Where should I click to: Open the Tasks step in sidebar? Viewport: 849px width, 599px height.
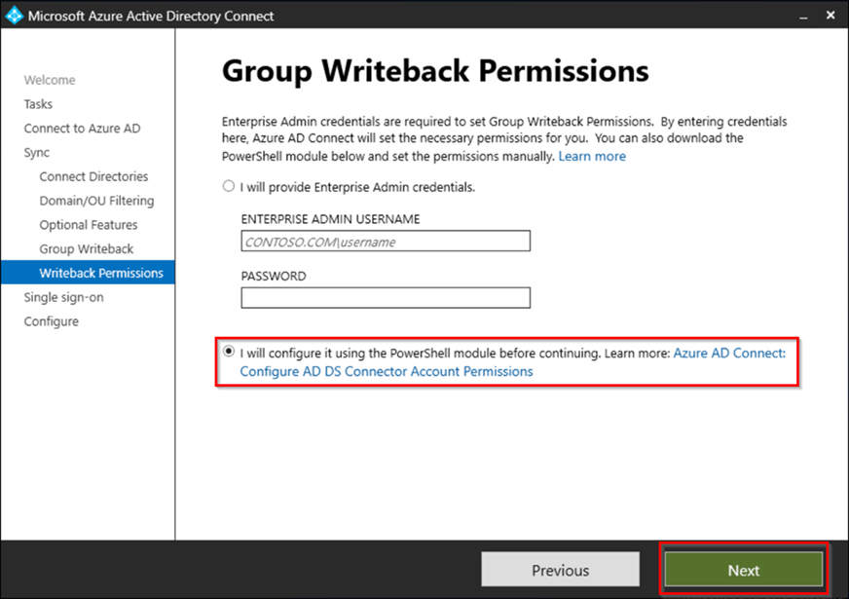pyautogui.click(x=39, y=104)
